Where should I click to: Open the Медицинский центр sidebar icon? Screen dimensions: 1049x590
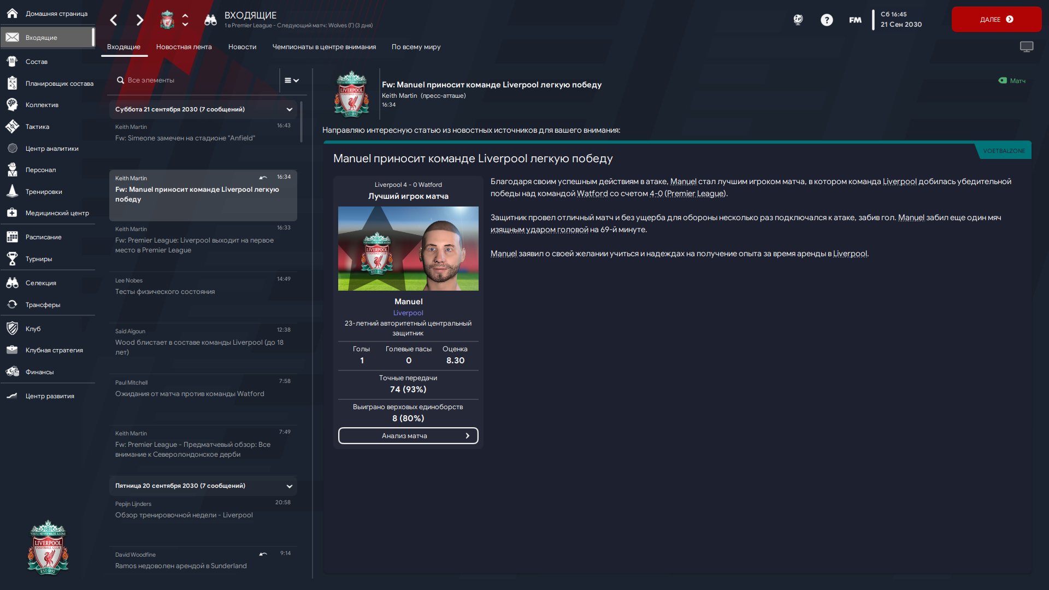(12, 213)
